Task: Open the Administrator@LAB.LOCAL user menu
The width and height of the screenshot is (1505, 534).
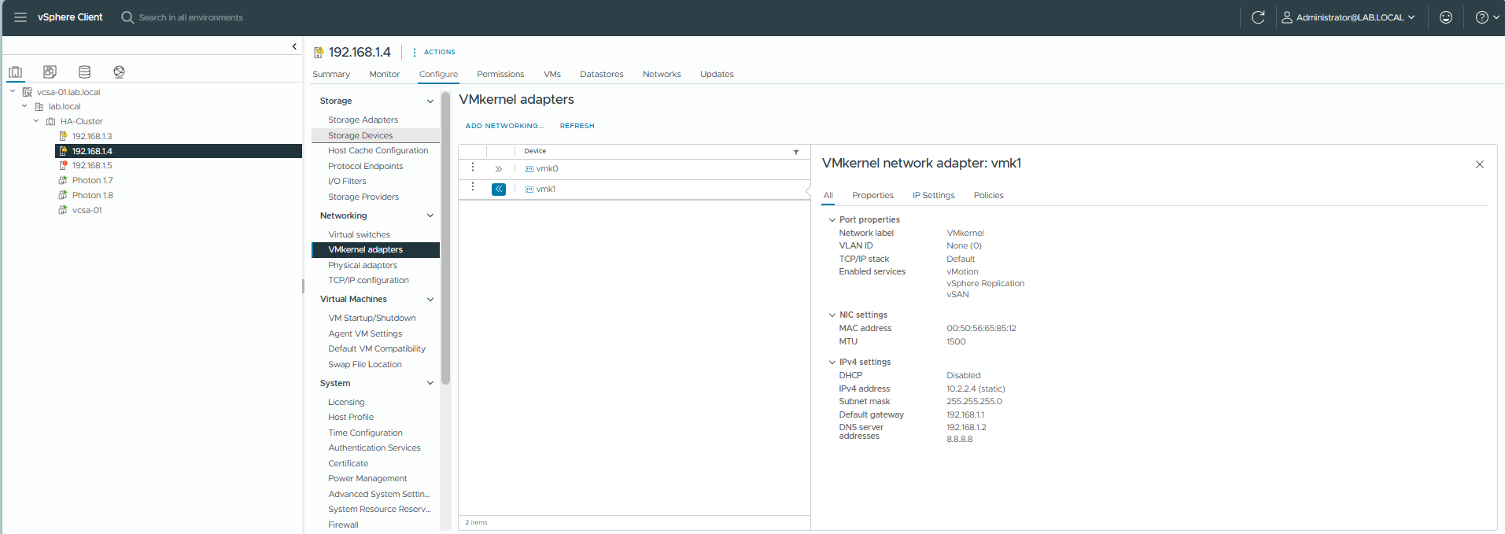Action: (1348, 17)
